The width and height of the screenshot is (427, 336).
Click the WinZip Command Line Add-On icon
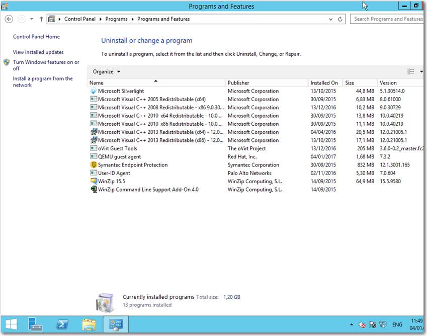pyautogui.click(x=94, y=190)
